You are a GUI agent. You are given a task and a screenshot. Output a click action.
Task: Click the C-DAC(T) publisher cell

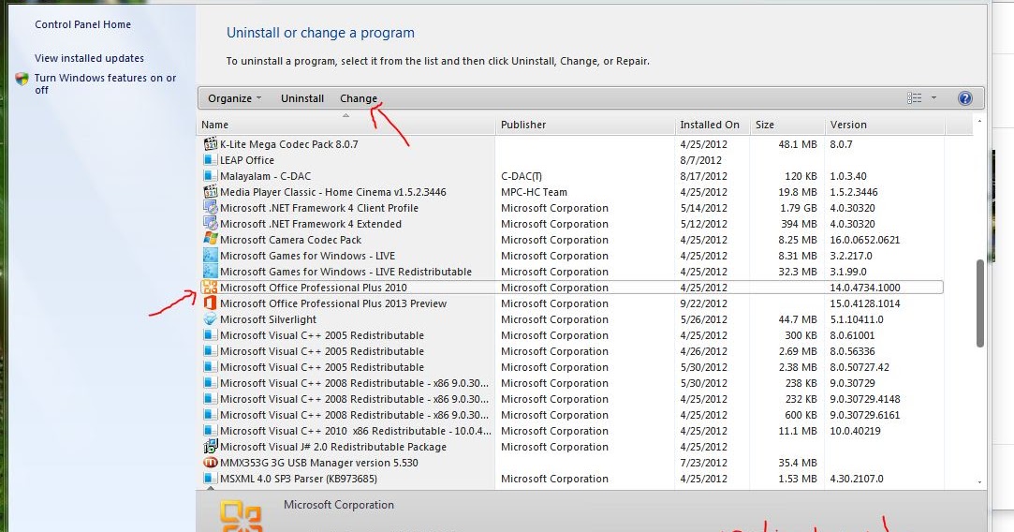[x=522, y=175]
